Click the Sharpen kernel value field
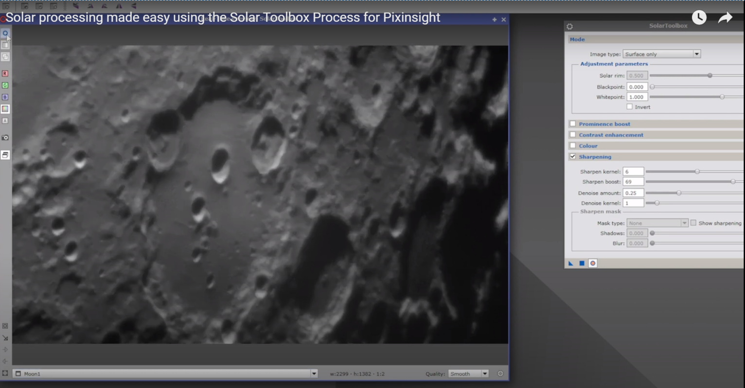The image size is (745, 388). [x=633, y=172]
